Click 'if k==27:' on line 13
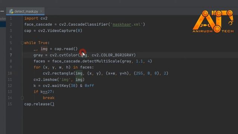The height and width of the screenshot is (134, 238). point(44,92)
